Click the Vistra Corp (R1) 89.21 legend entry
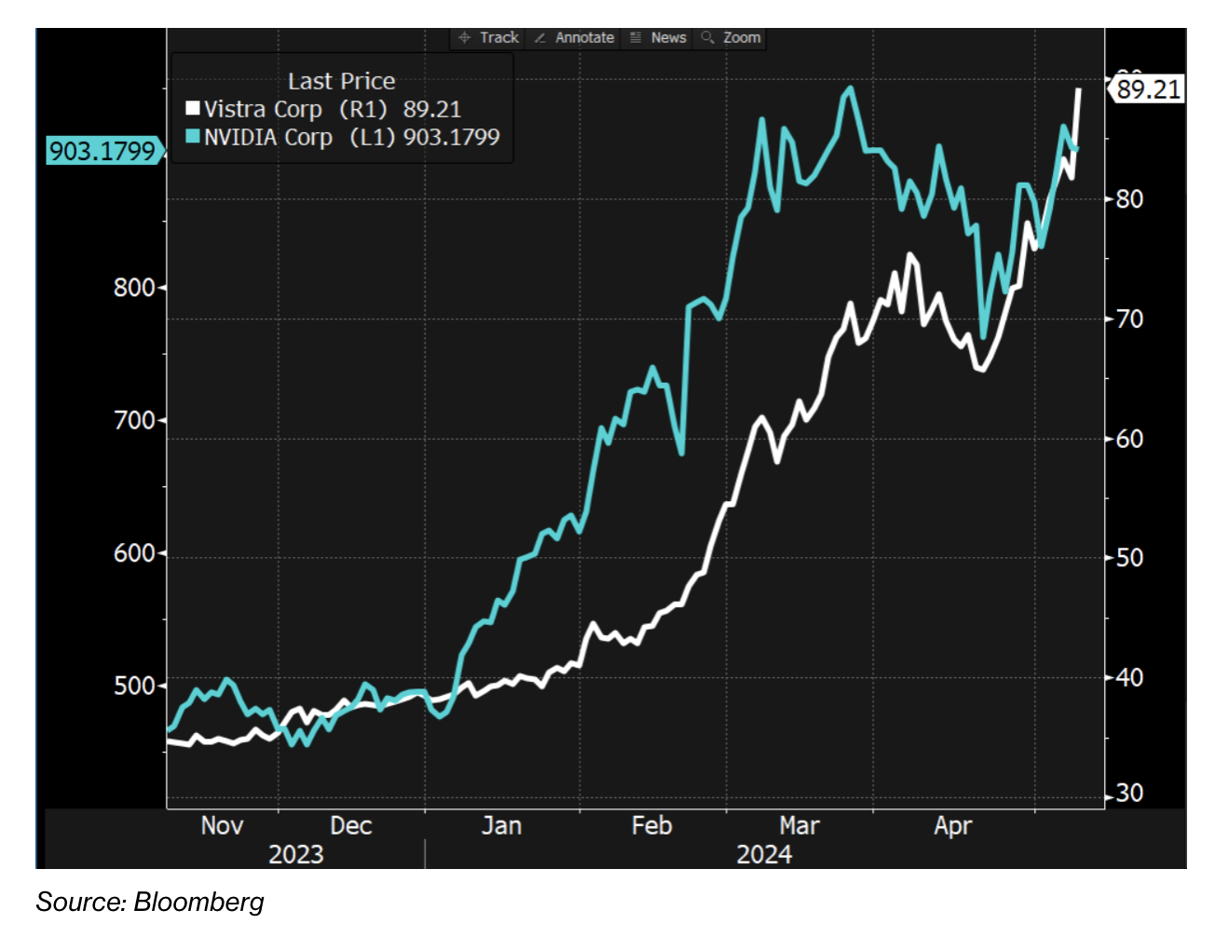The image size is (1215, 937). (x=323, y=109)
